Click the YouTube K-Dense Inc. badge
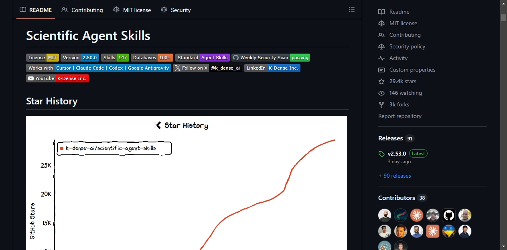This screenshot has width=507, height=250. point(57,78)
